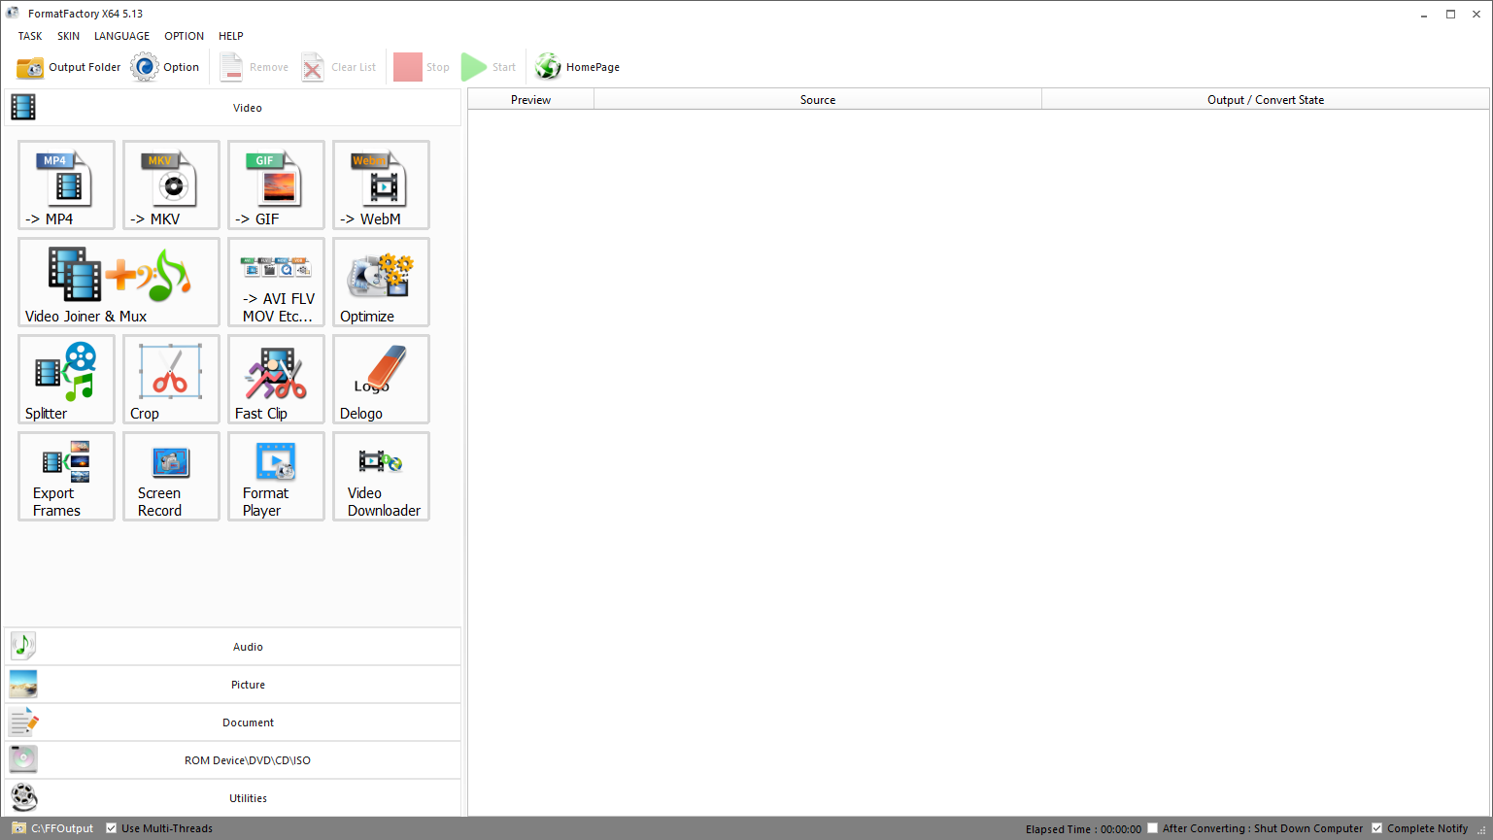Visit the HomePage via globe icon
Screen dimensions: 1493x840
pos(577,67)
